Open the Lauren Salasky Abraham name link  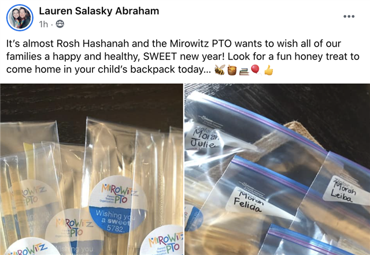click(x=99, y=11)
